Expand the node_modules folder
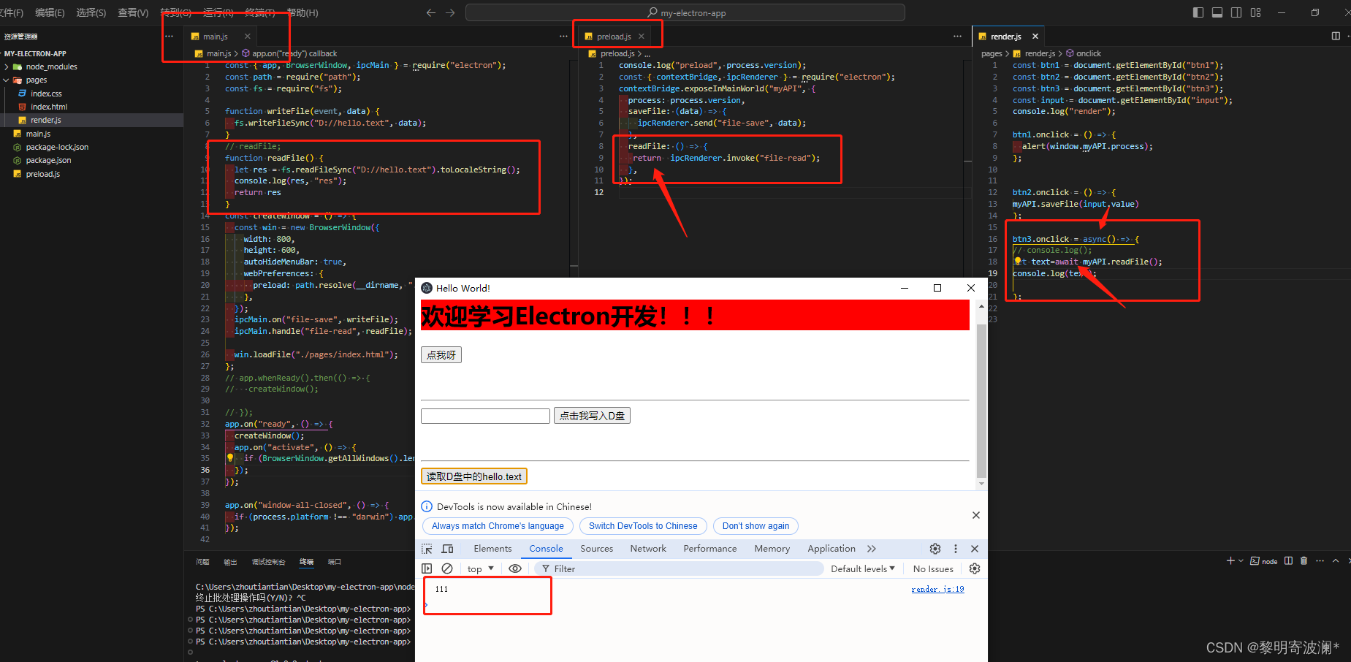Image resolution: width=1351 pixels, height=662 pixels. tap(51, 66)
